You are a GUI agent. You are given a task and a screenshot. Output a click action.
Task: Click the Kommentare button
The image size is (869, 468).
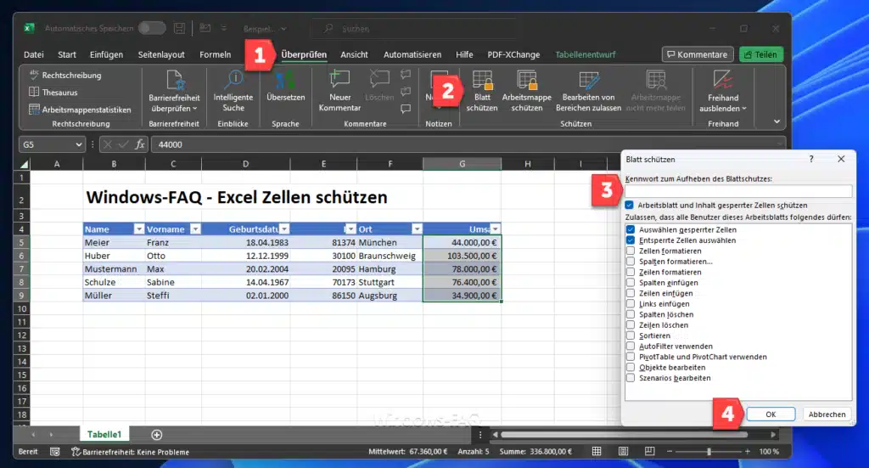click(x=698, y=54)
